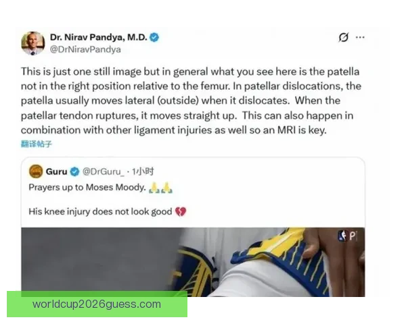
Task: Open the Guru account avatar
Action: coord(36,171)
